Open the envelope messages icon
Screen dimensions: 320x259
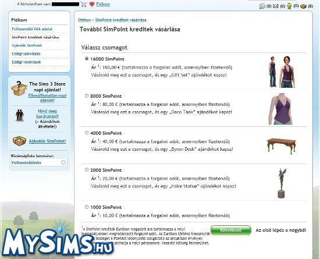tap(276, 6)
